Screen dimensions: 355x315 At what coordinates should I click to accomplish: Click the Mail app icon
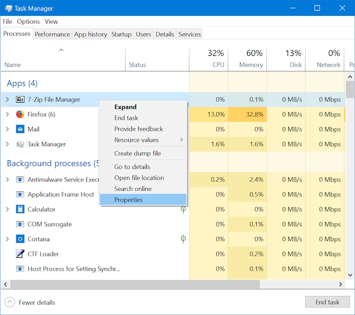click(x=20, y=129)
